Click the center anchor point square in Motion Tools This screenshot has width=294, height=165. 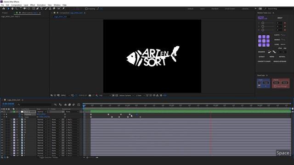click(x=264, y=41)
